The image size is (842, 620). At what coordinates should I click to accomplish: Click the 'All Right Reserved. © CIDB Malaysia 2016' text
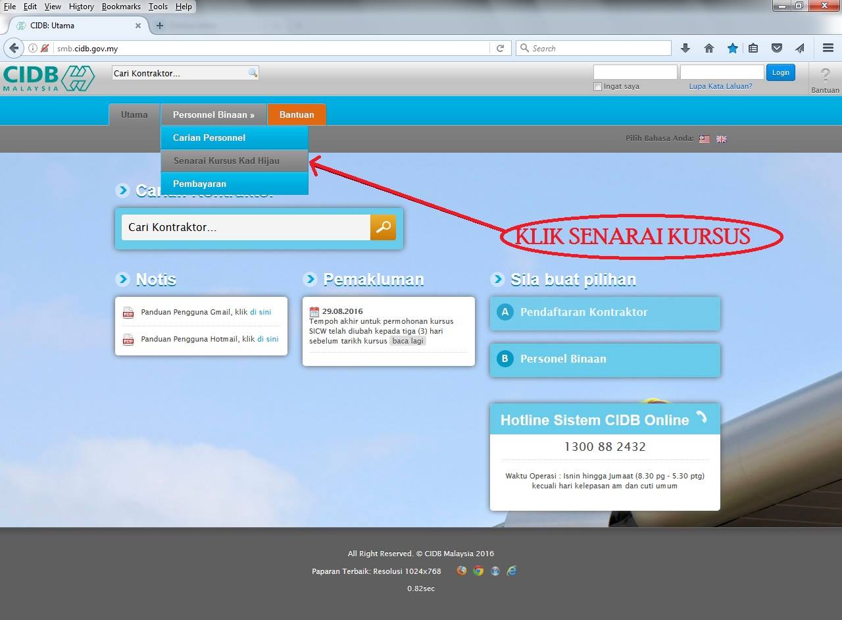(x=421, y=554)
